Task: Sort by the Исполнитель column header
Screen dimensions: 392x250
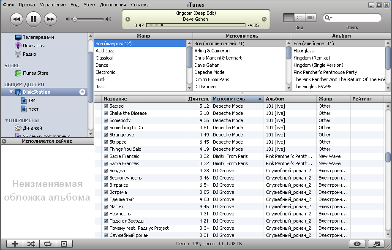Action: tap(237, 99)
